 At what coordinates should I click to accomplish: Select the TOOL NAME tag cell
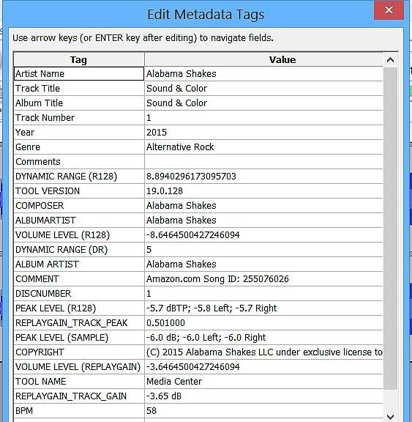click(79, 382)
